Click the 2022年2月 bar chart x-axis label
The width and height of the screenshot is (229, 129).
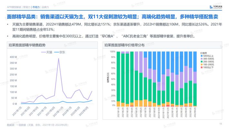(x=177, y=112)
